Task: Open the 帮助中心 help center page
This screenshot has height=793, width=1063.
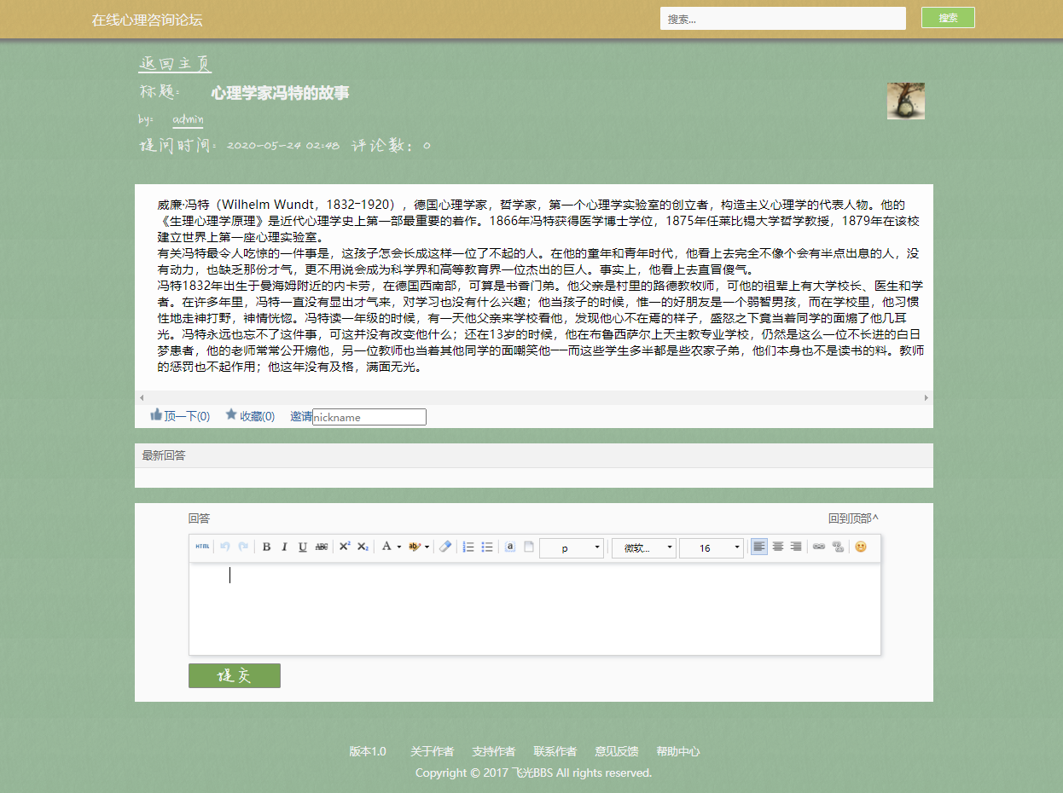Action: [677, 751]
